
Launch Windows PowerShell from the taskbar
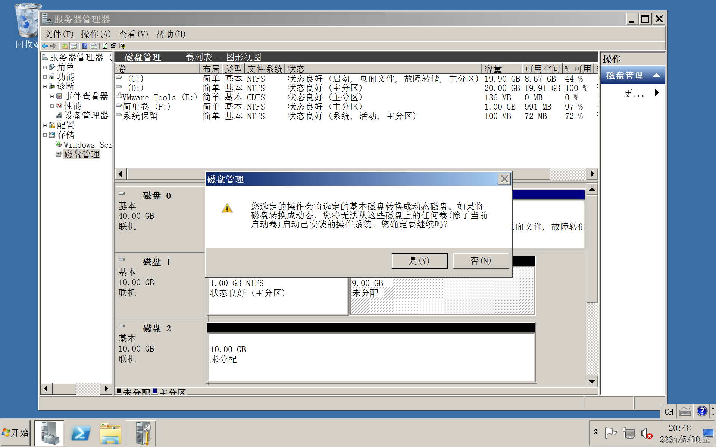click(81, 433)
